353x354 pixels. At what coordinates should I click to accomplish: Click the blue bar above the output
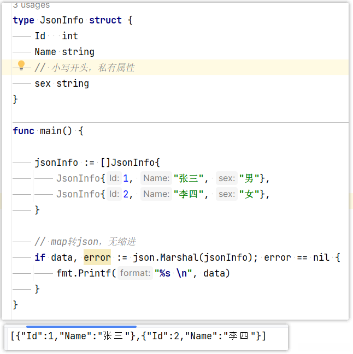[x=81, y=326]
